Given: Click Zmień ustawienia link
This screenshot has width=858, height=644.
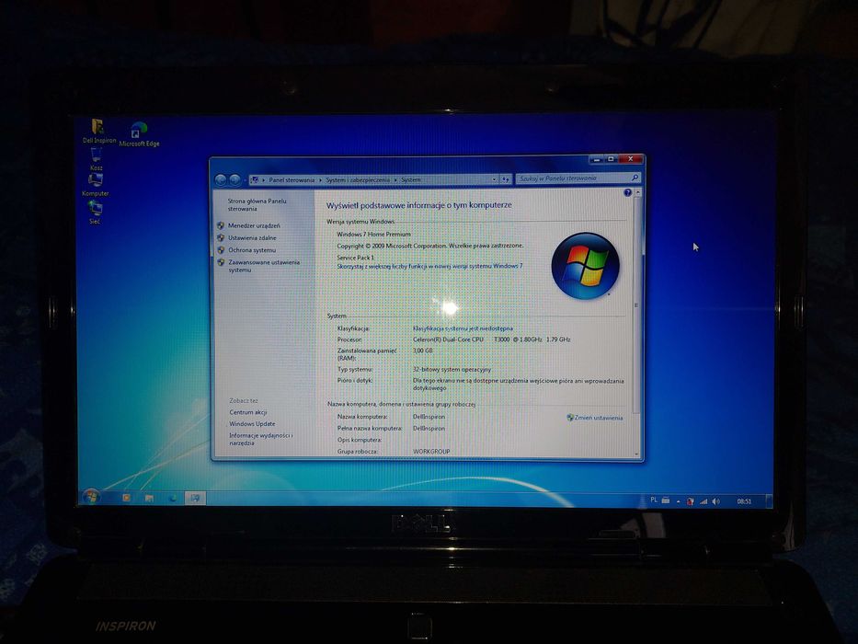Looking at the screenshot, I should [595, 418].
